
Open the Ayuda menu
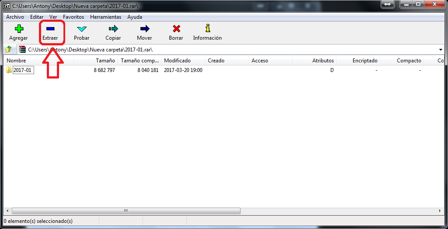135,17
